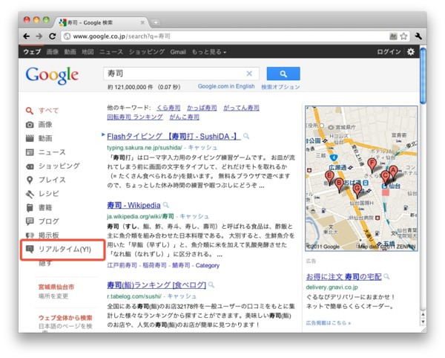445x358 pixels.
Task: Select the 寿司 - Google 検索 tab
Action: [x=99, y=22]
